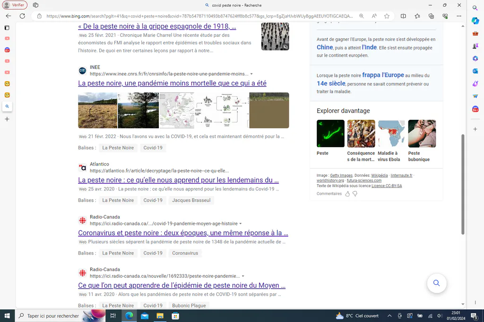484x322 pixels.
Task: Open Image Creator in the sidebar
Action: coord(475,84)
